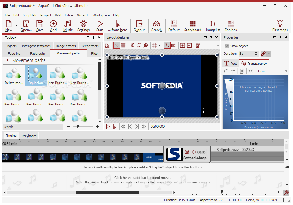Click the timeline zoom reset magnifier icon
This screenshot has height=205, width=293.
click(286, 192)
